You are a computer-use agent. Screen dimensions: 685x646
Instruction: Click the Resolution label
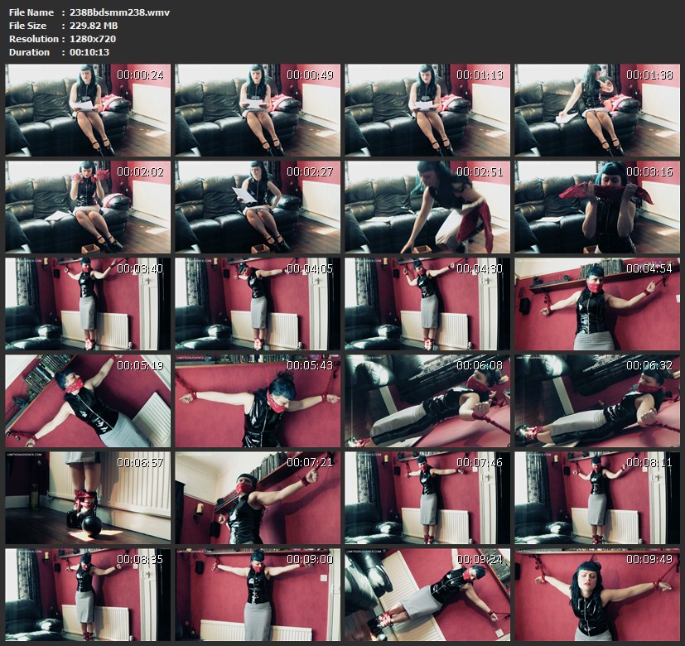pos(34,38)
